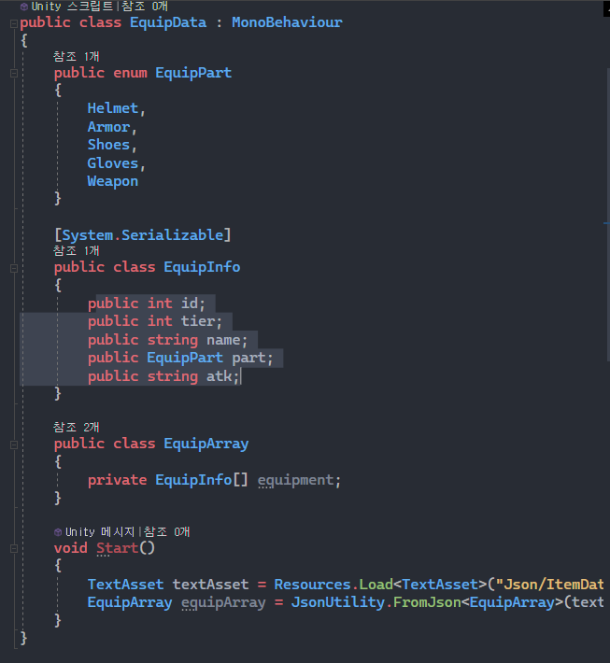This screenshot has width=610, height=663.
Task: Click the Gloves enum member
Action: (112, 163)
